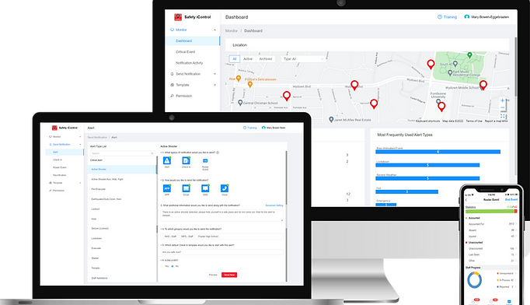Click the Training link on the laptop
Screen dimensions: 530x305
click(x=252, y=128)
